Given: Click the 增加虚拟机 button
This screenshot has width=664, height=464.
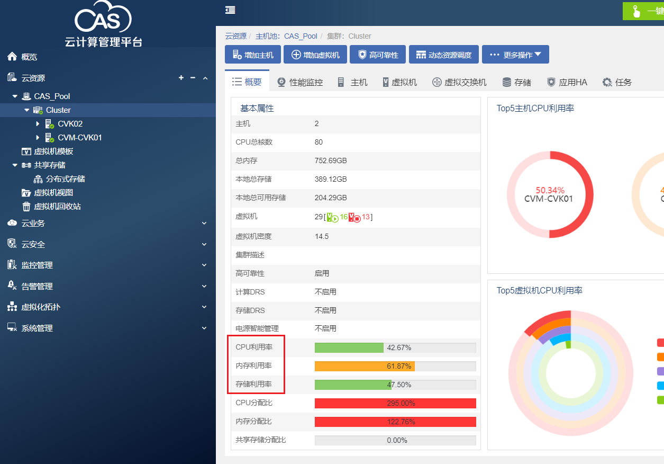Looking at the screenshot, I should [x=315, y=55].
